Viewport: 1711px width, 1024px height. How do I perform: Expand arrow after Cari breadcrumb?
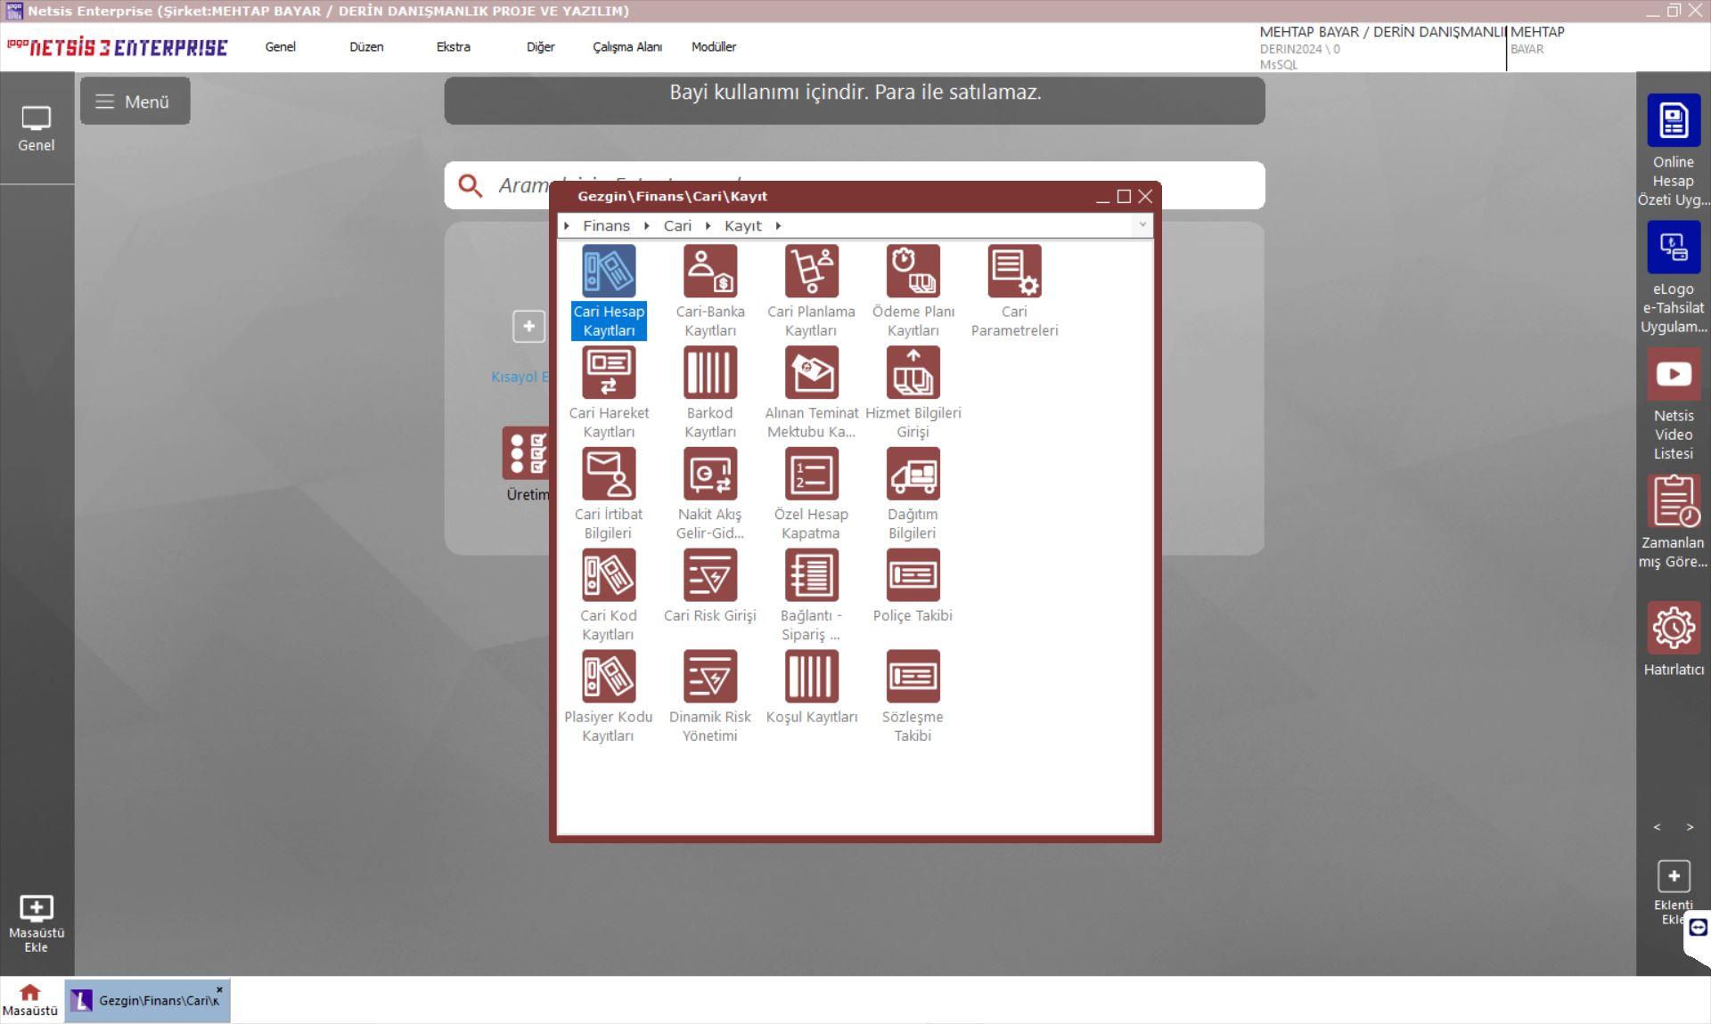click(x=708, y=226)
